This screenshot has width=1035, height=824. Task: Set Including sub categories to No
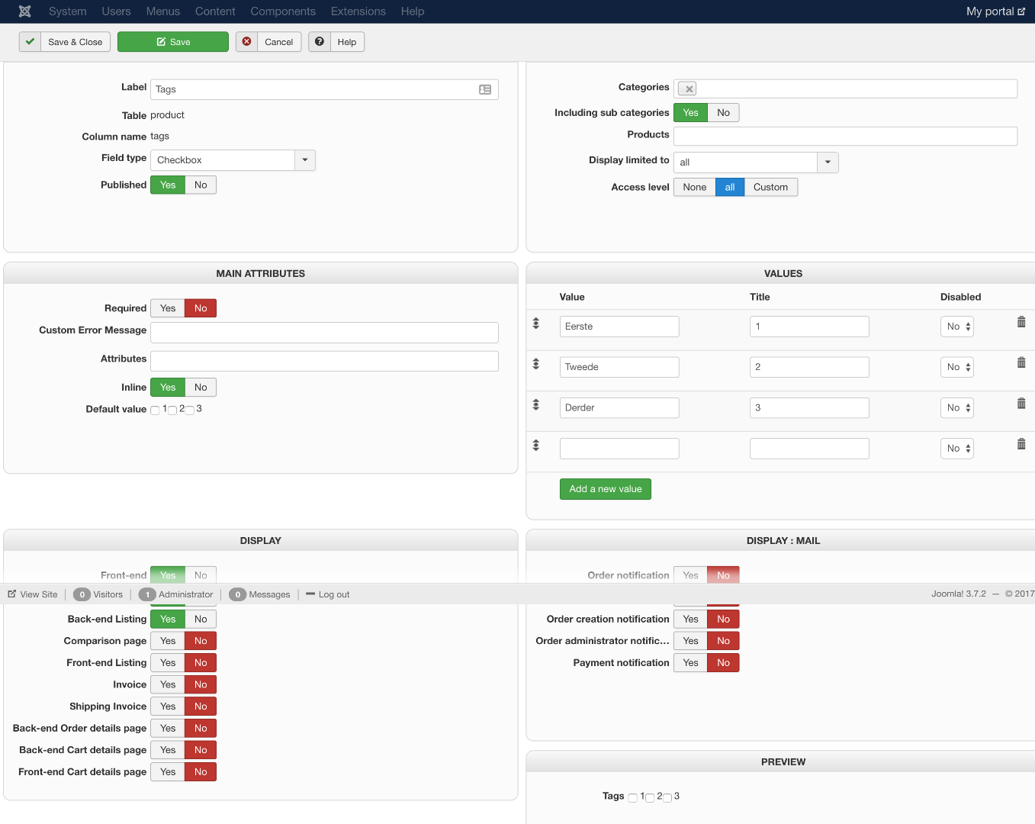[724, 113]
